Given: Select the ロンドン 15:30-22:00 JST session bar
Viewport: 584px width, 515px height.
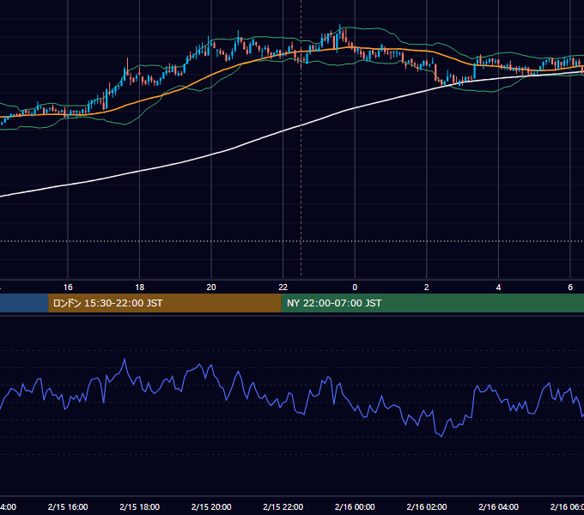Looking at the screenshot, I should [165, 303].
